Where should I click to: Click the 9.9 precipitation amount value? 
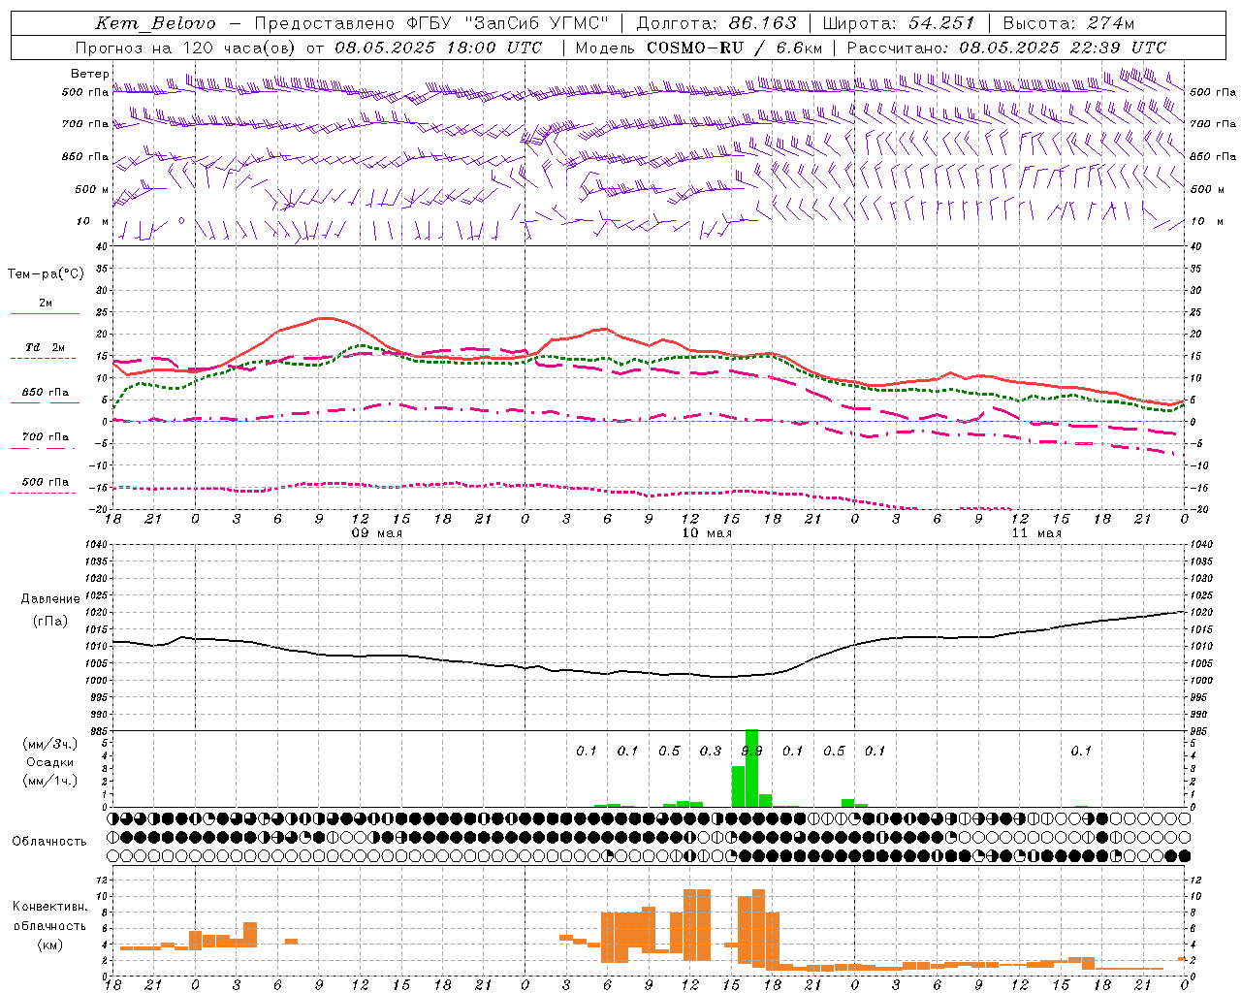(x=751, y=751)
